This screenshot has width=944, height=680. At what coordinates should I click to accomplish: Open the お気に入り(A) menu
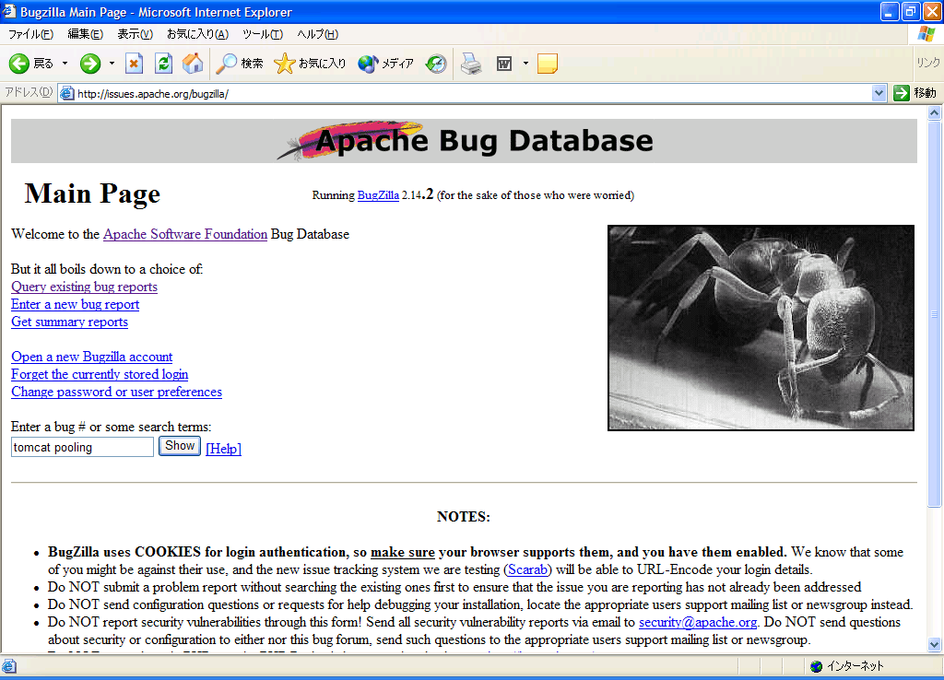197,34
